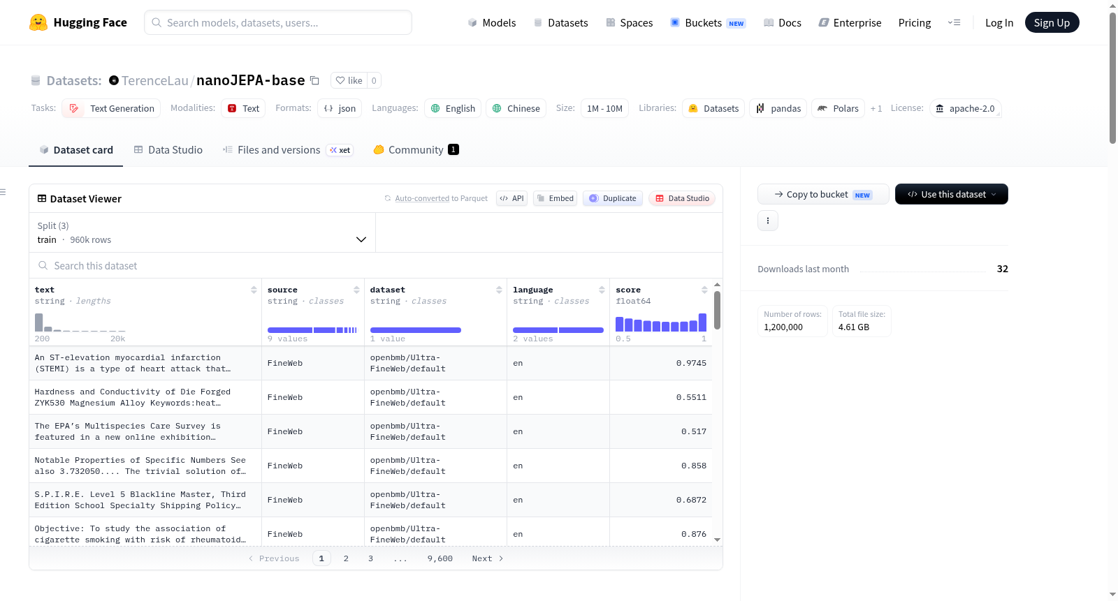Click the Hugging Face logo icon
Screen dimensions: 1118x601
click(38, 22)
